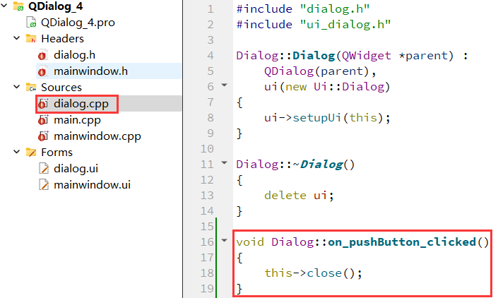The width and height of the screenshot is (498, 298).
Task: Click the dialog.ui form file icon
Action: tap(44, 168)
